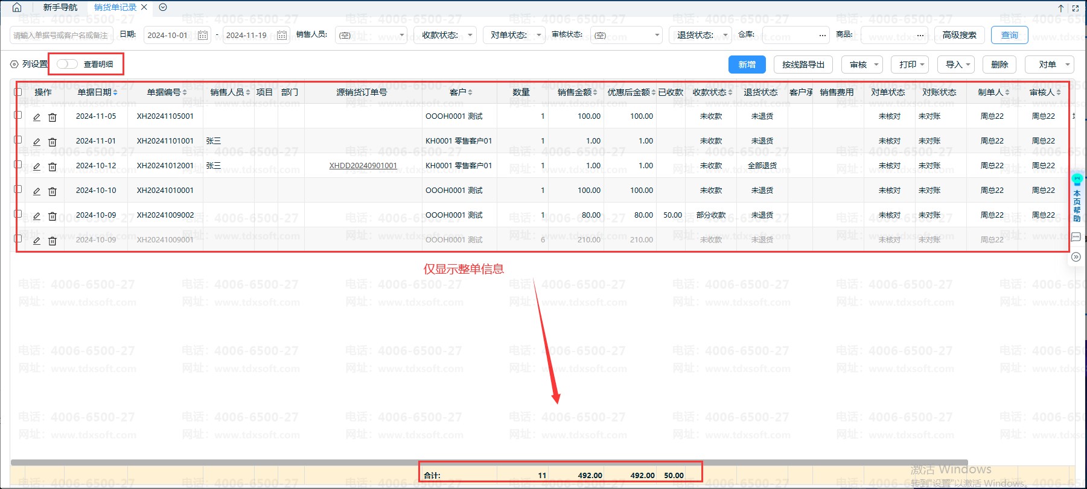The height and width of the screenshot is (489, 1087).
Task: Click edit pencil icon for order XH20241105001
Action: [x=36, y=117]
